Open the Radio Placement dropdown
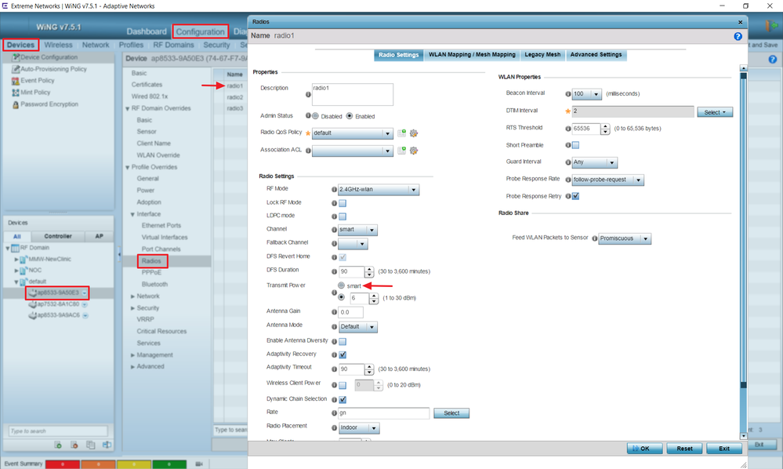The image size is (783, 469). click(374, 428)
